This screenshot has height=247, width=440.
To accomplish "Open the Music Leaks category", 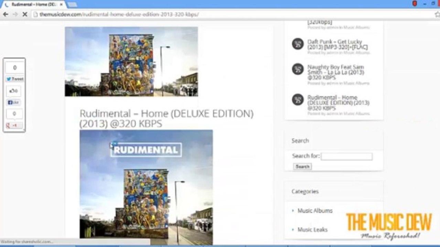I will [312, 230].
